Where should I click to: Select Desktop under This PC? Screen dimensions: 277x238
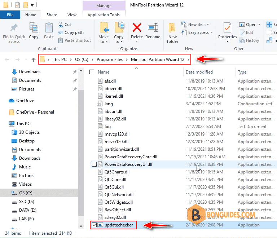(x=27, y=141)
